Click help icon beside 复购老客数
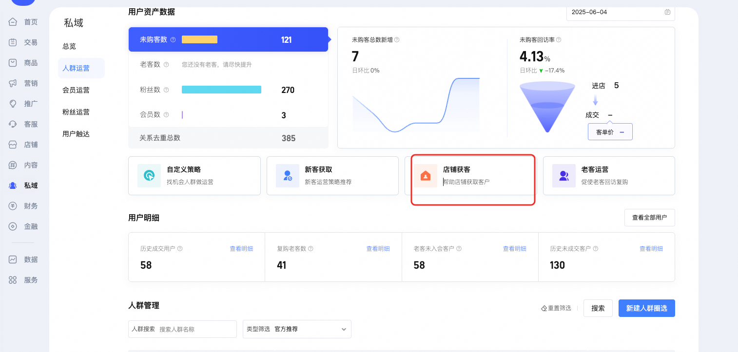 (x=311, y=248)
